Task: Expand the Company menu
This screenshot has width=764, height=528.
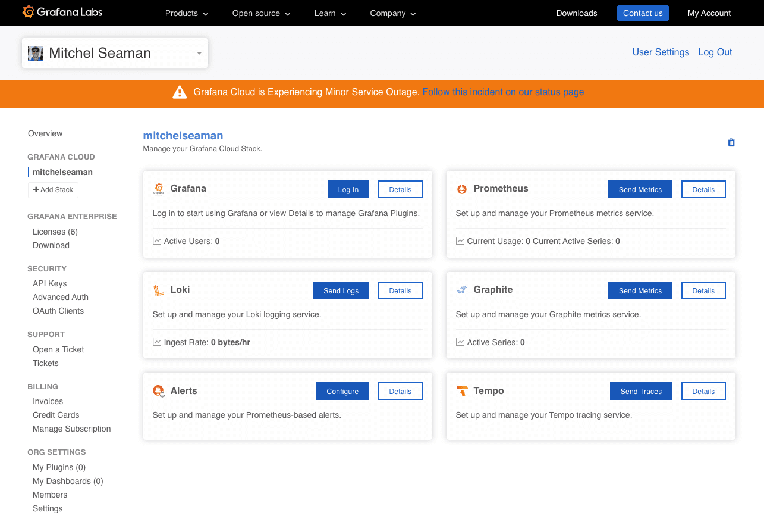Action: pyautogui.click(x=393, y=13)
